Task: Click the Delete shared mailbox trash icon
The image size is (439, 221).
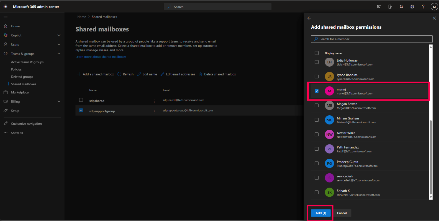Action: click(200, 74)
